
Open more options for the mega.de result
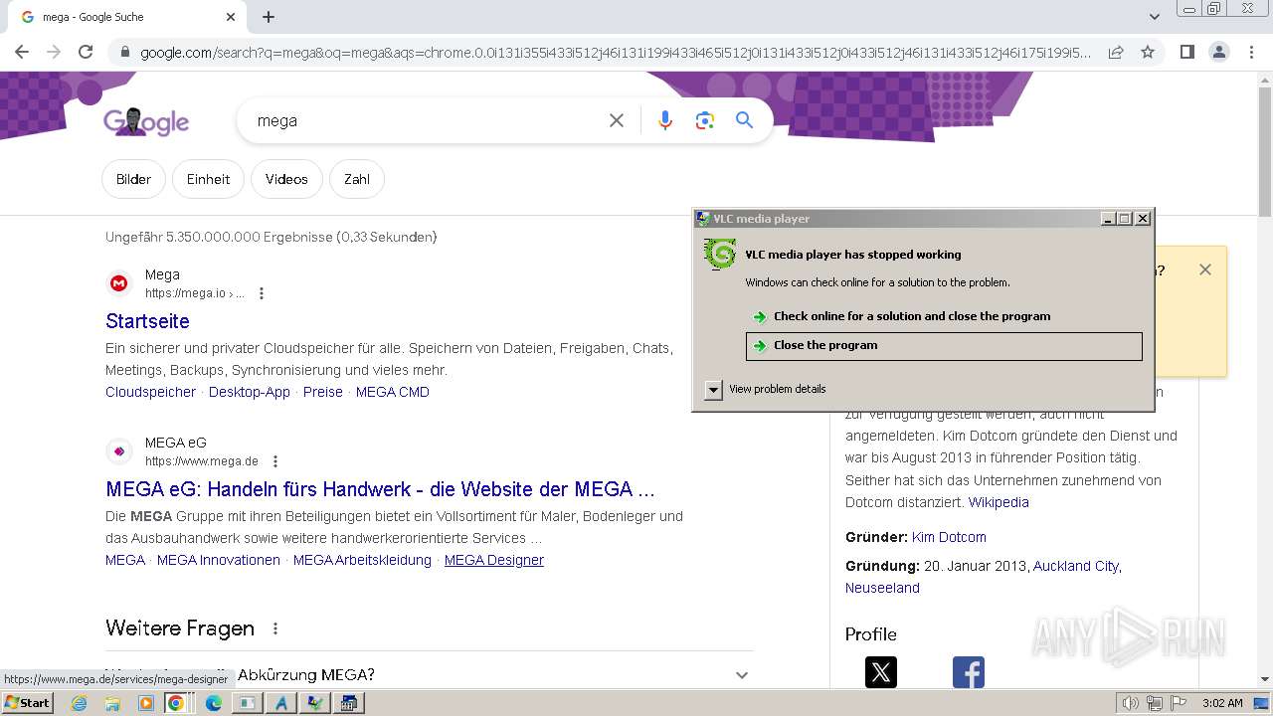pyautogui.click(x=275, y=461)
